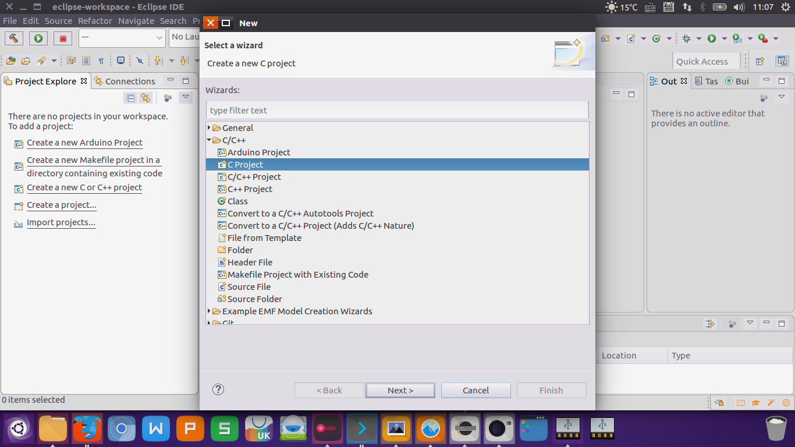Open the Source menu
Image resolution: width=795 pixels, height=447 pixels.
click(x=58, y=21)
